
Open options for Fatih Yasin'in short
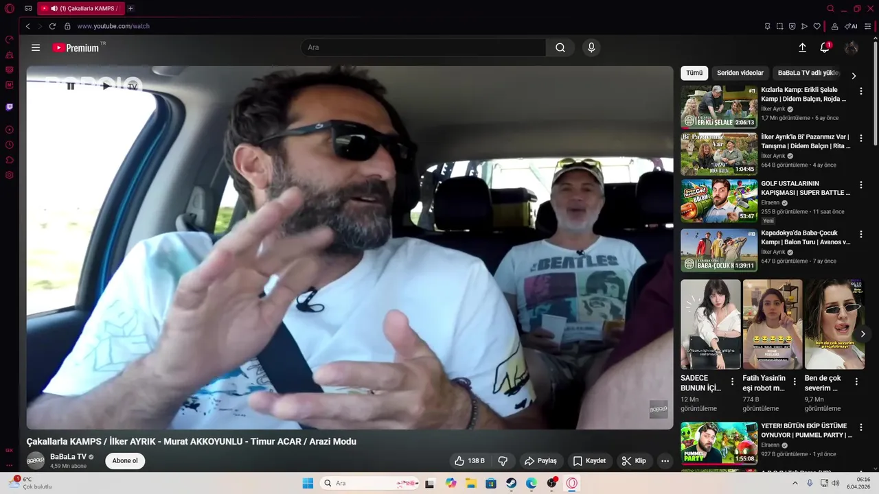[x=795, y=381]
